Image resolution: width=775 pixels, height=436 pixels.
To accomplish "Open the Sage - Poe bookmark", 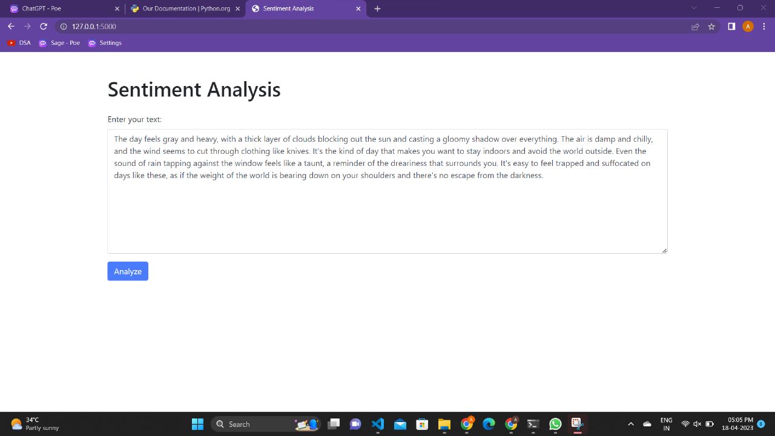I will click(59, 42).
